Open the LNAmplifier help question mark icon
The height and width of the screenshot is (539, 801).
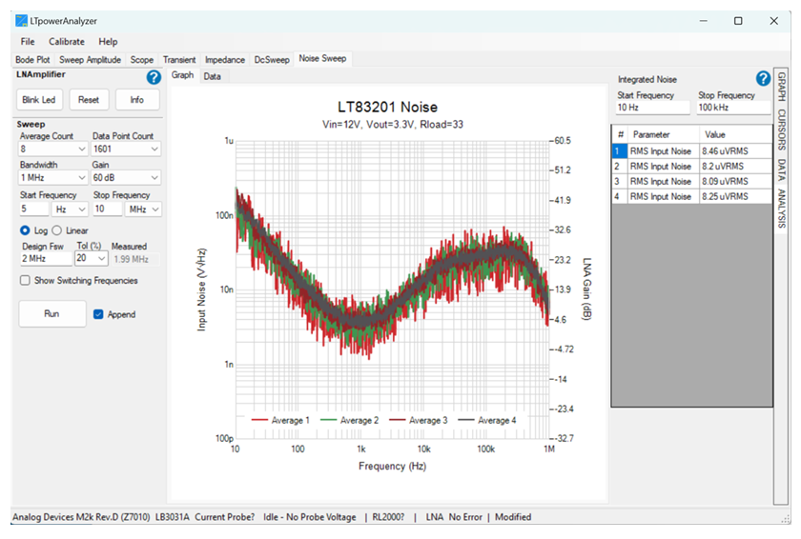(x=154, y=77)
